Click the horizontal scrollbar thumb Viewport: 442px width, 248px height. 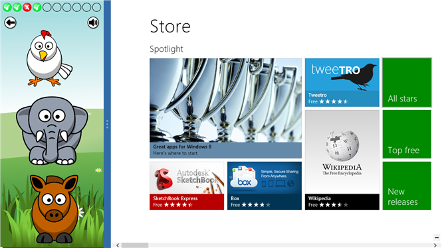pos(135,245)
